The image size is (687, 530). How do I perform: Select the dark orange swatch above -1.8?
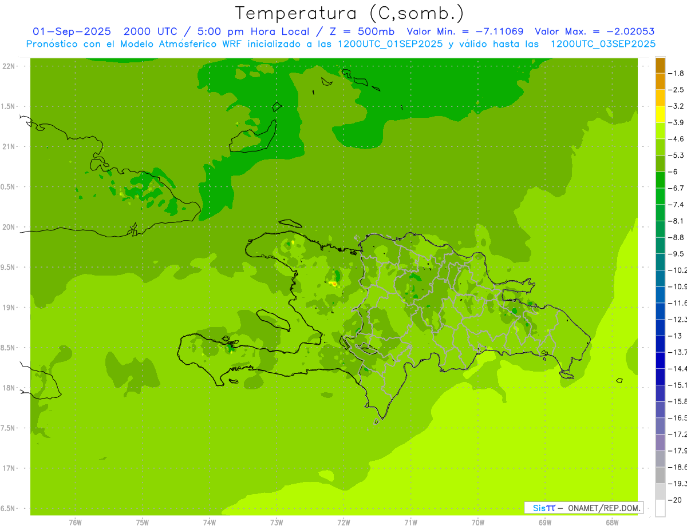coord(660,65)
